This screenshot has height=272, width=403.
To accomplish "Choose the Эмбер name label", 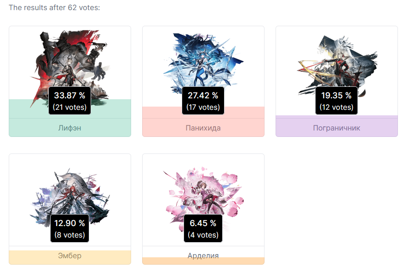I will pos(69,255).
